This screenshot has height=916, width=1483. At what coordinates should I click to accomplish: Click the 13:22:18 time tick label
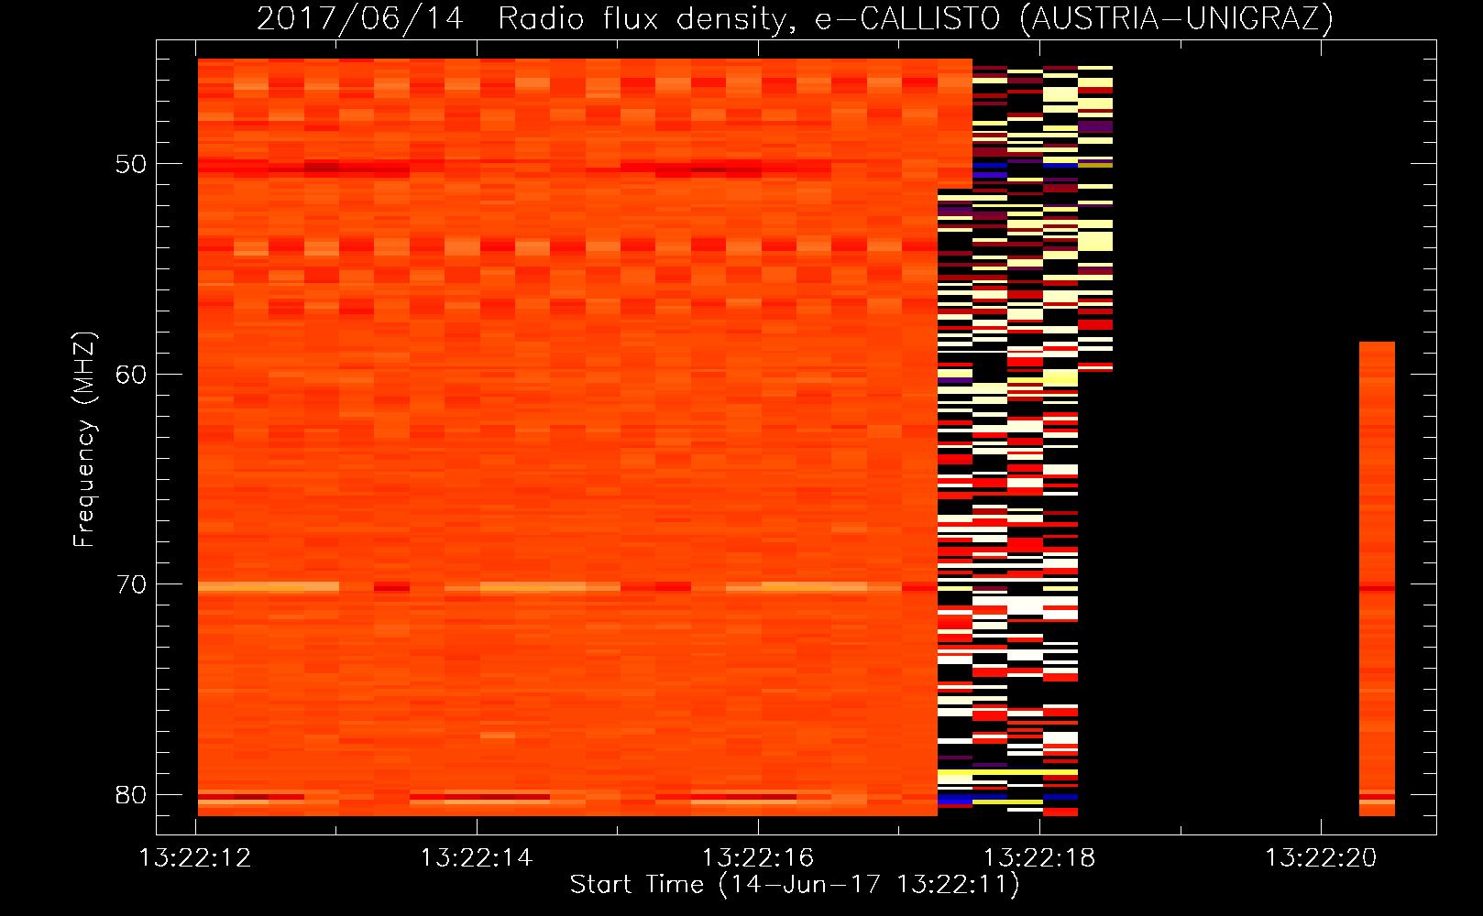(x=1039, y=858)
